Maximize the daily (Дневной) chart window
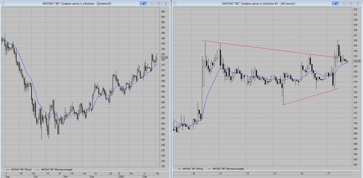This screenshot has width=363, height=178. [159, 4]
